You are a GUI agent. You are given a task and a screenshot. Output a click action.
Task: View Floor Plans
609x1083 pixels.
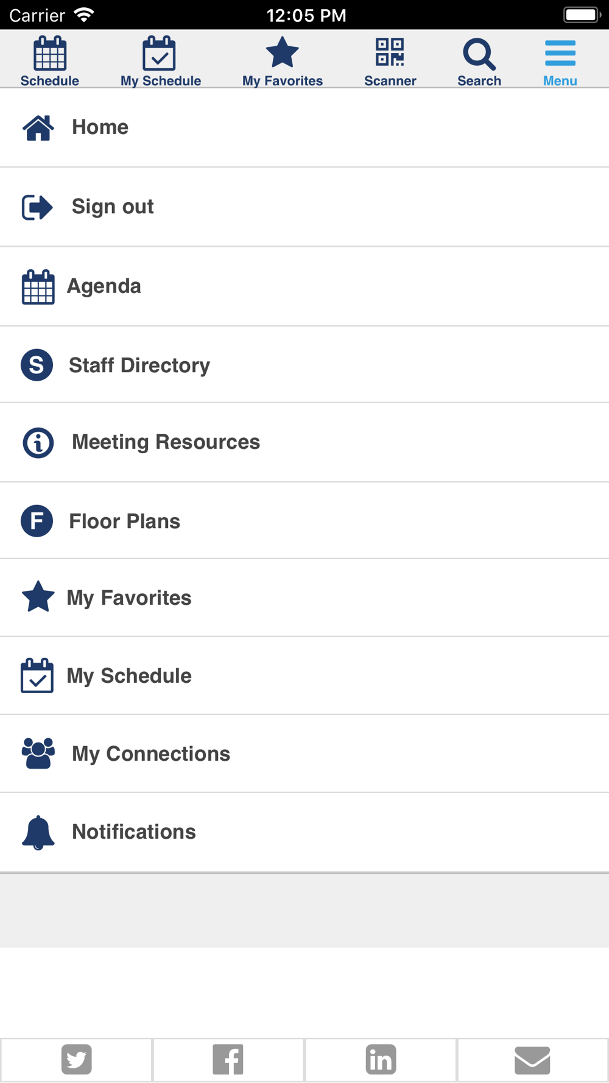(124, 521)
